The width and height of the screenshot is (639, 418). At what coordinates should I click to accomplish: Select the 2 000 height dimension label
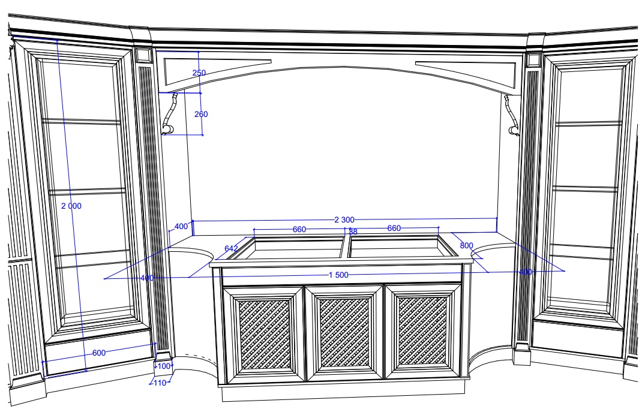[x=71, y=206]
